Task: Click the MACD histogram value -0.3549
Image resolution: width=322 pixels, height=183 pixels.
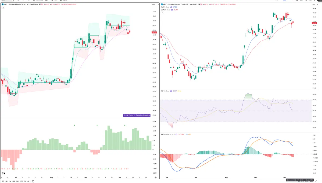Action: tap(181, 134)
